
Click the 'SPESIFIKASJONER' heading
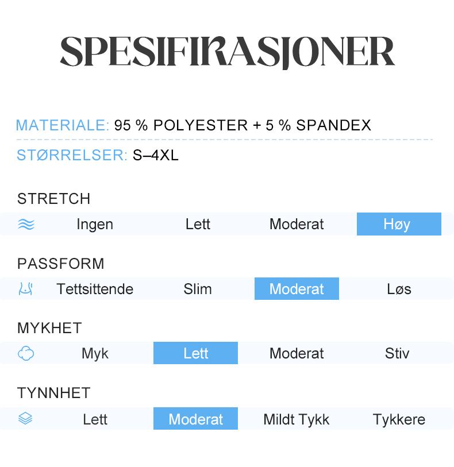[x=227, y=52]
